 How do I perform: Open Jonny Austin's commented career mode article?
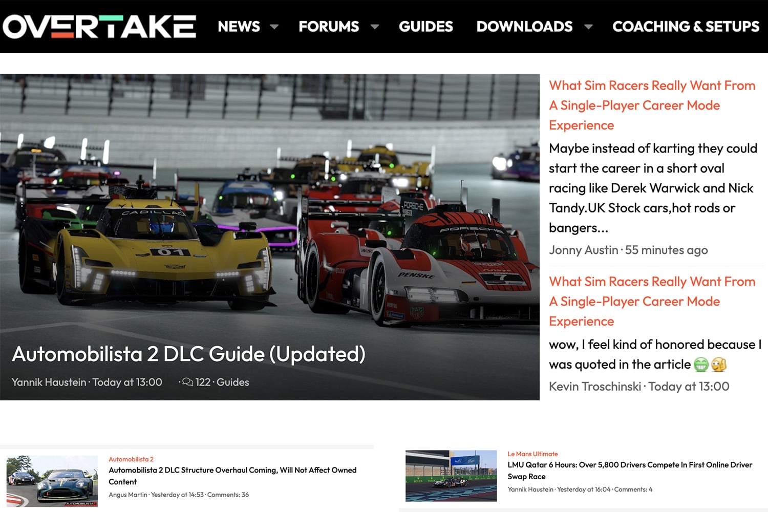652,105
